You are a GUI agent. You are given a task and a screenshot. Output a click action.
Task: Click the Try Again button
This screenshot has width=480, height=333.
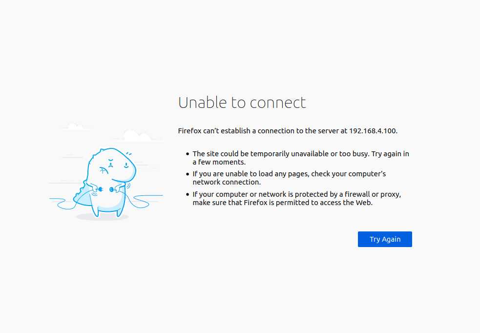tap(385, 239)
